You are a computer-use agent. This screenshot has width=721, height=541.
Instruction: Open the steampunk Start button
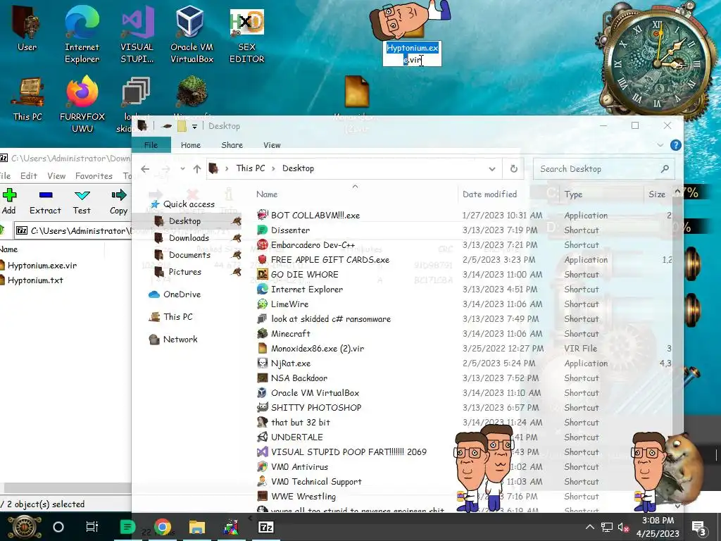(25, 527)
